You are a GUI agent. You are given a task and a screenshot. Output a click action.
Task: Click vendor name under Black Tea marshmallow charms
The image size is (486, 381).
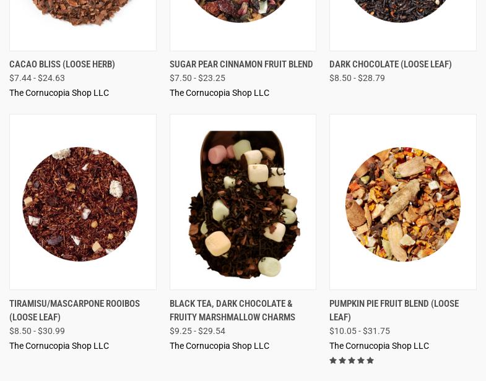tap(219, 346)
